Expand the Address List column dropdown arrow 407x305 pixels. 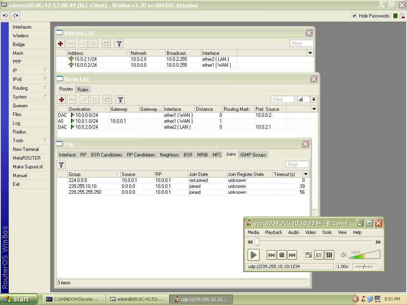click(310, 53)
